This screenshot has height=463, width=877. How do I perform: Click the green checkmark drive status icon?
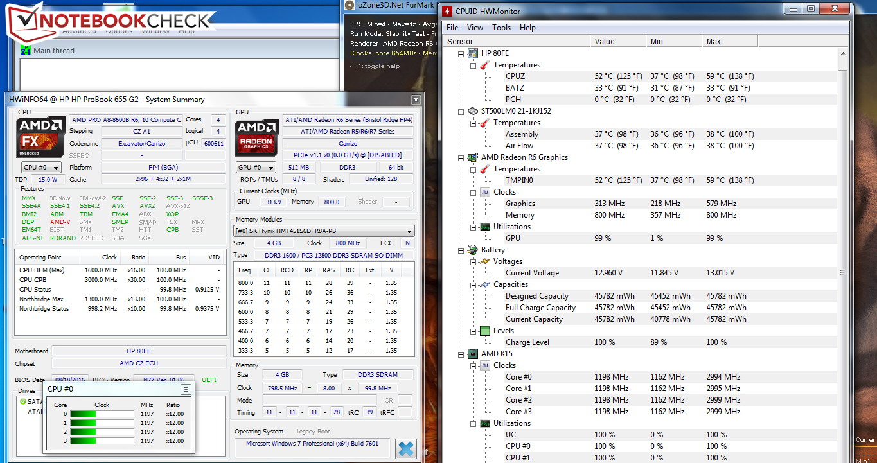coord(23,401)
